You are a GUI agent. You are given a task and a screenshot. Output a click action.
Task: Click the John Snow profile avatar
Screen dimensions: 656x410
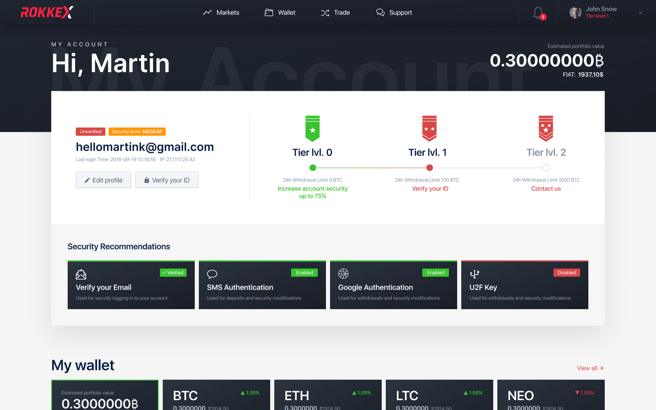[x=575, y=13]
